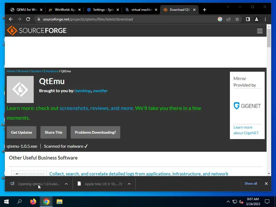Open the System breadcrumb link
The image size is (276, 207).
(x=36, y=71)
